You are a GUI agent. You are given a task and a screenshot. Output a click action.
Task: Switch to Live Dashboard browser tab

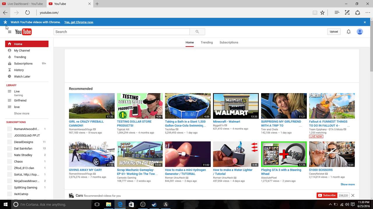[x=23, y=4]
